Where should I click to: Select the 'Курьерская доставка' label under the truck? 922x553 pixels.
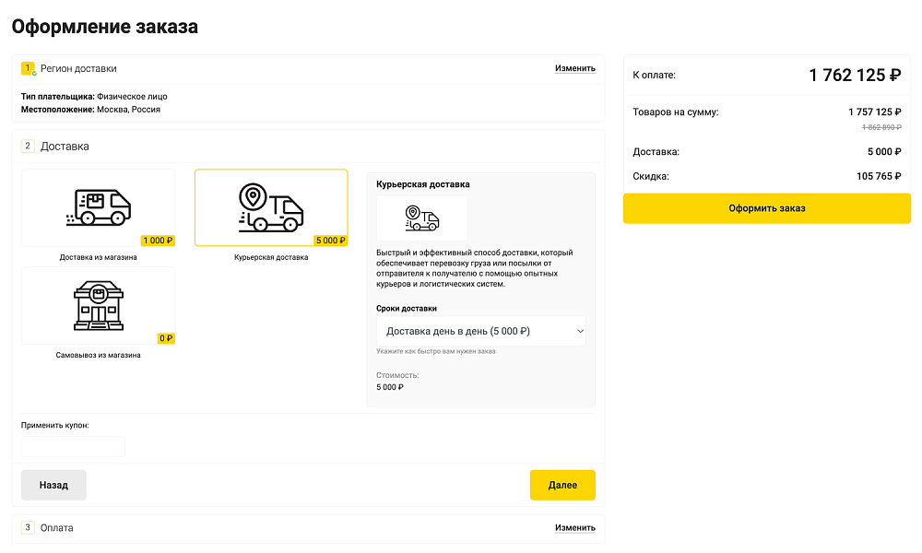pyautogui.click(x=270, y=257)
